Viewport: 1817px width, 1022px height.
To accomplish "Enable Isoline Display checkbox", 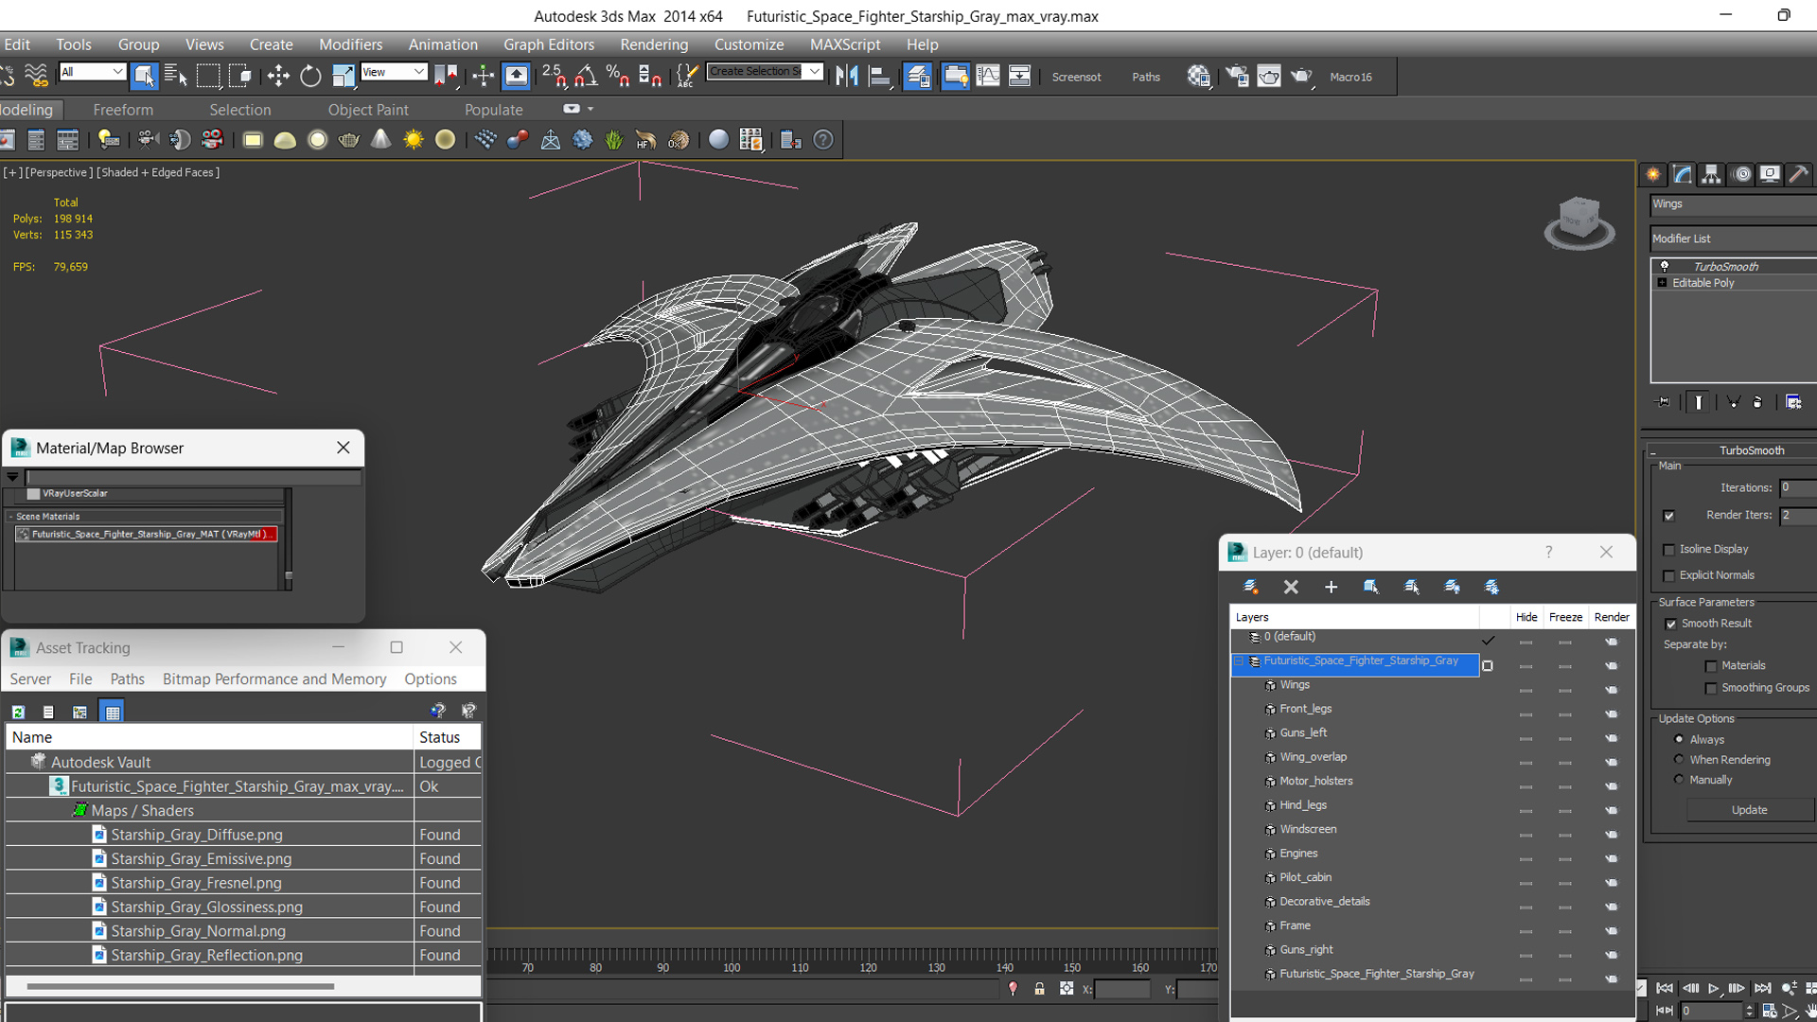I will coord(1668,550).
